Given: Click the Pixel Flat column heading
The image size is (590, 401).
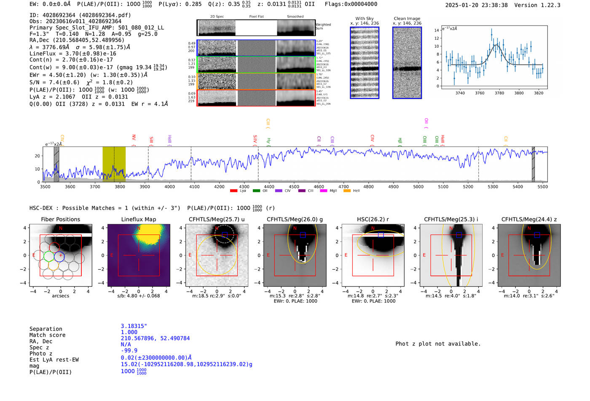Looking at the screenshot, I should tap(256, 17).
